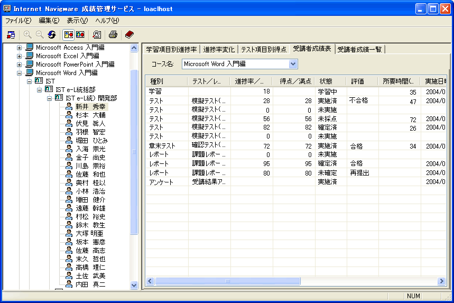Sort by the 所要時間 column header

pos(399,81)
